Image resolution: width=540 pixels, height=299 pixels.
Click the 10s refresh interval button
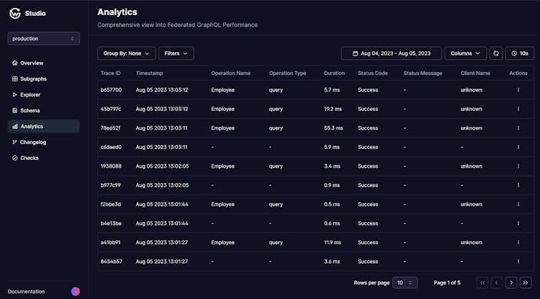(520, 53)
